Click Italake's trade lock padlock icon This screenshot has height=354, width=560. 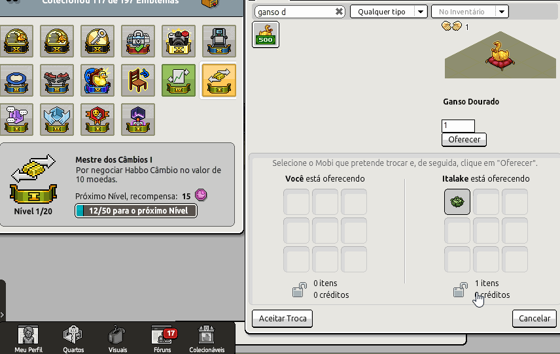click(461, 289)
